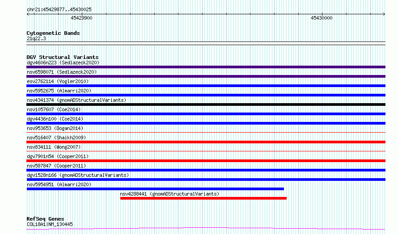The width and height of the screenshot is (398, 234).
Task: Click the blue bar for dgv4436n100
Action: click(206, 123)
